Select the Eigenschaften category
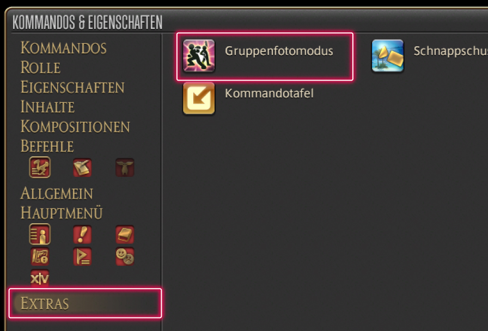 tap(72, 87)
